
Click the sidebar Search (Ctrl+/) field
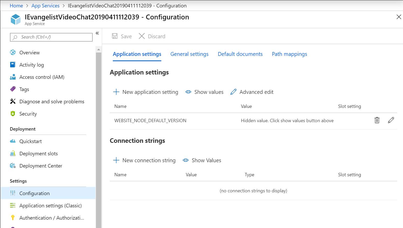click(51, 37)
